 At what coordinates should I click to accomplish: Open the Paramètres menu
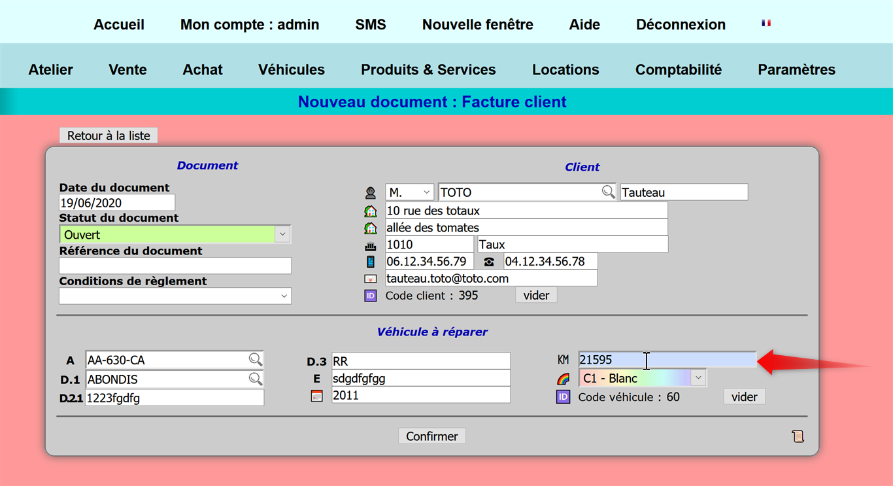(796, 70)
